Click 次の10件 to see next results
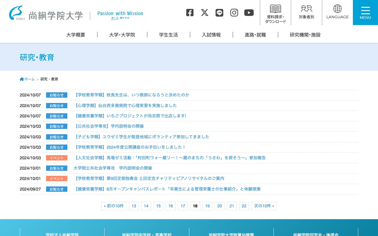The image size is (378, 236). [264, 206]
